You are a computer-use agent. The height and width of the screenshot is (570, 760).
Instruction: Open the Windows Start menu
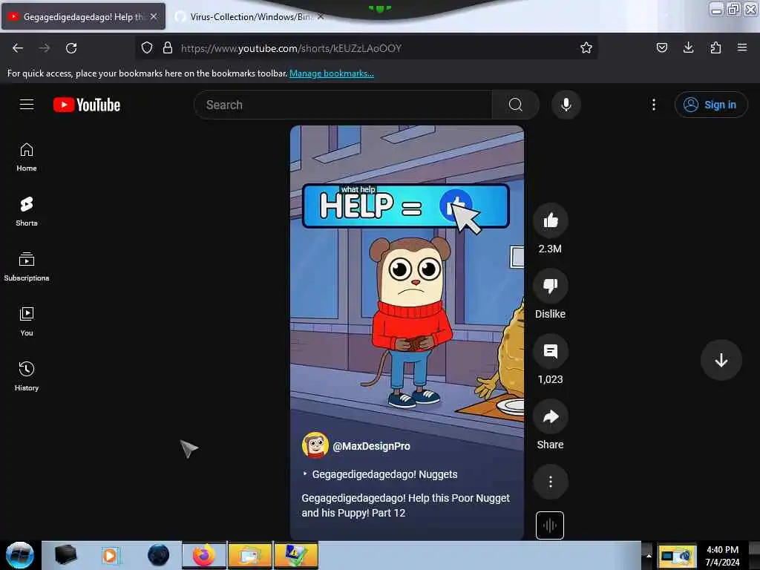point(20,555)
